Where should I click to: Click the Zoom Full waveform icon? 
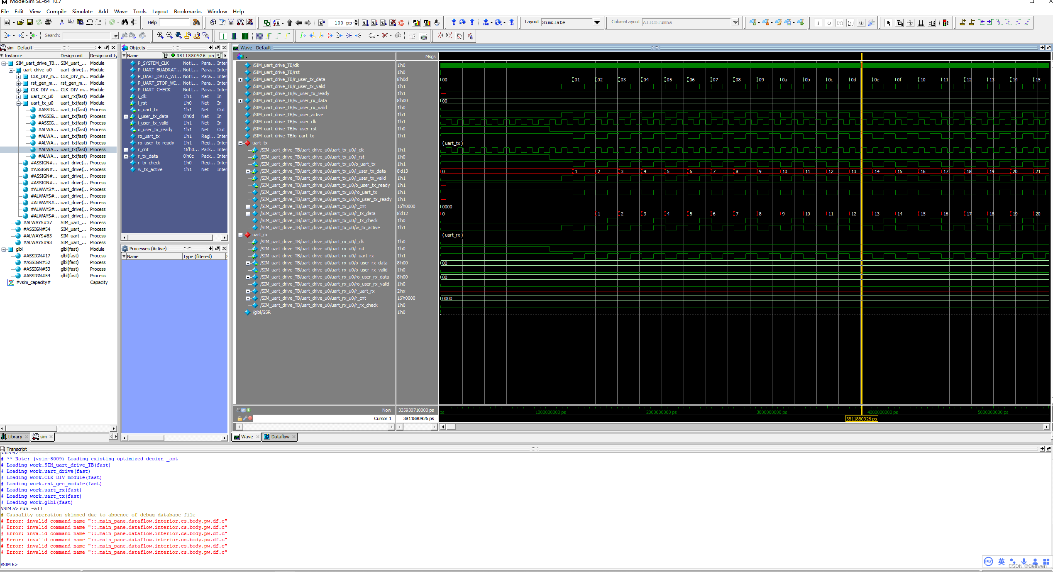pyautogui.click(x=178, y=35)
